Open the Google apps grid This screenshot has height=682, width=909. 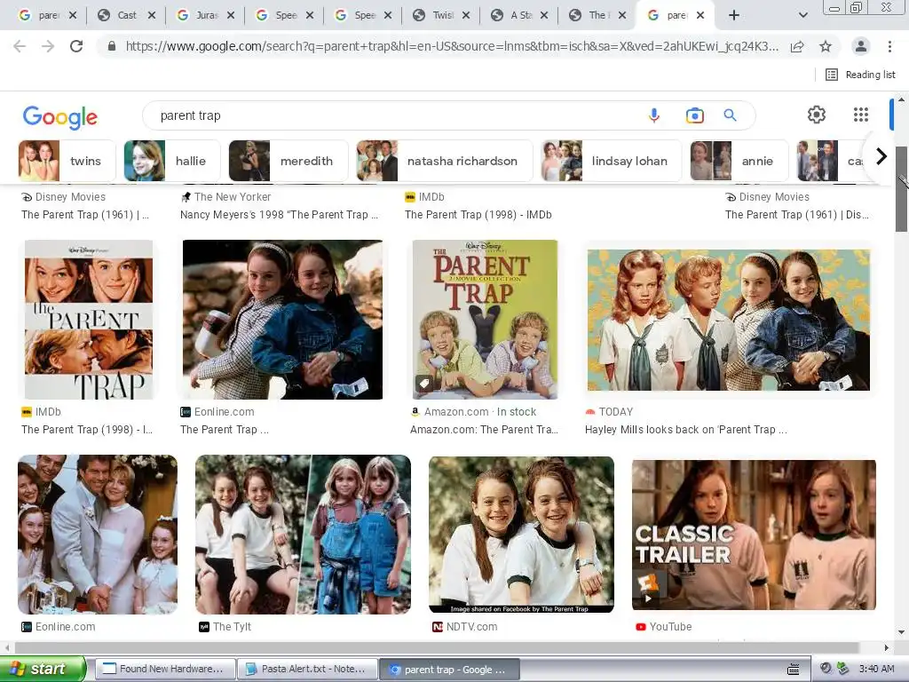(x=861, y=115)
